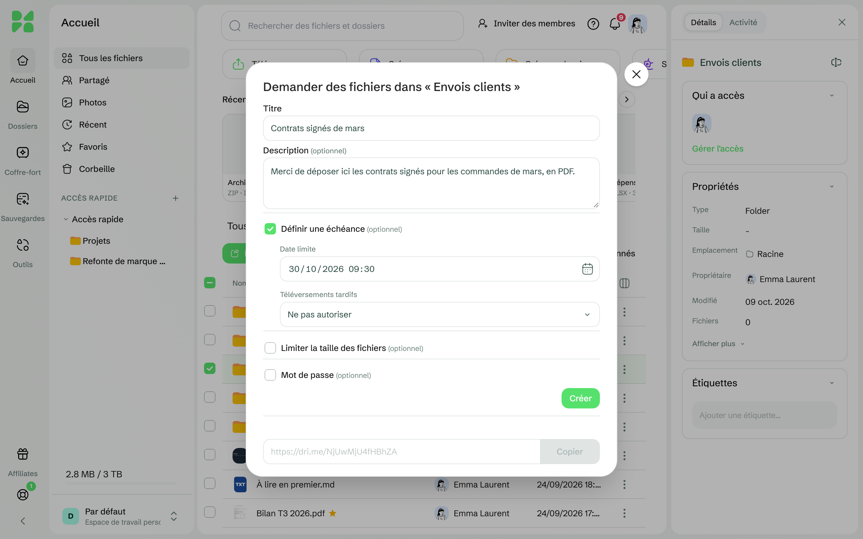Enable Limiter la taille des fichiers
This screenshot has height=539, width=863.
[270, 348]
